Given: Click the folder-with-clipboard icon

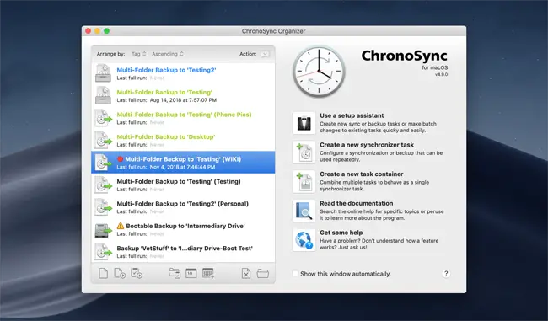Looking at the screenshot, I should (x=175, y=273).
